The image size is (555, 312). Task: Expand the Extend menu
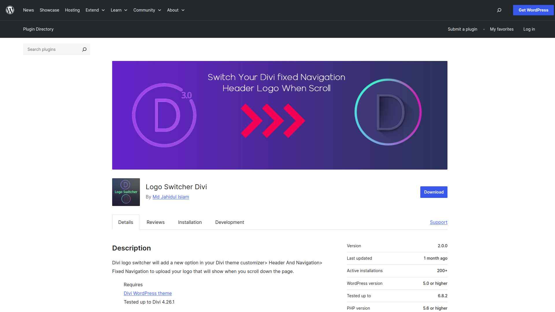(95, 10)
